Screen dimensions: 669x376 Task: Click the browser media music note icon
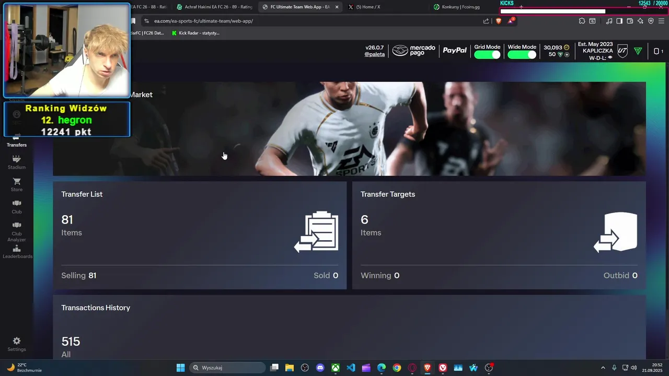click(609, 21)
